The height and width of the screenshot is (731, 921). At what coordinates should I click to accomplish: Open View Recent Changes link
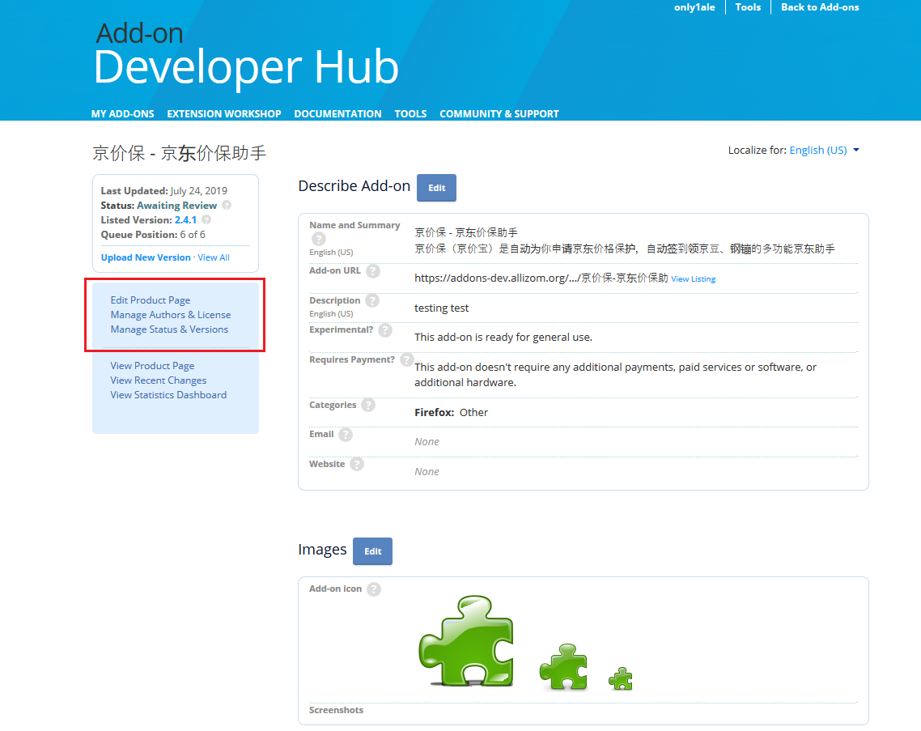[x=159, y=380]
